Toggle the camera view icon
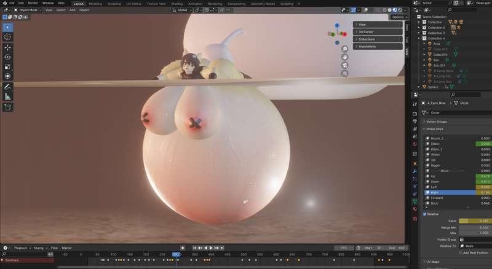Image resolution: width=492 pixels, height=269 pixels. pos(344,65)
